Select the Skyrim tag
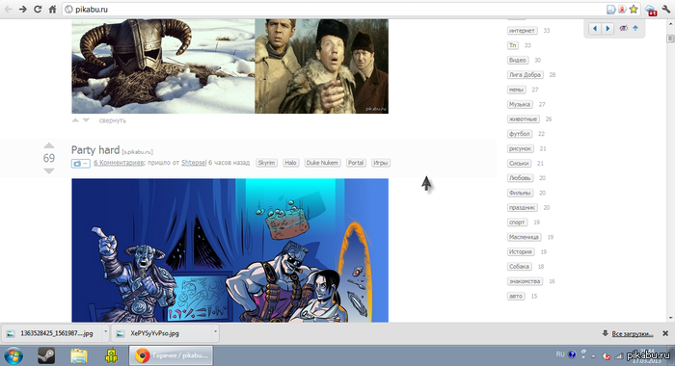The height and width of the screenshot is (366, 675). pyautogui.click(x=266, y=163)
